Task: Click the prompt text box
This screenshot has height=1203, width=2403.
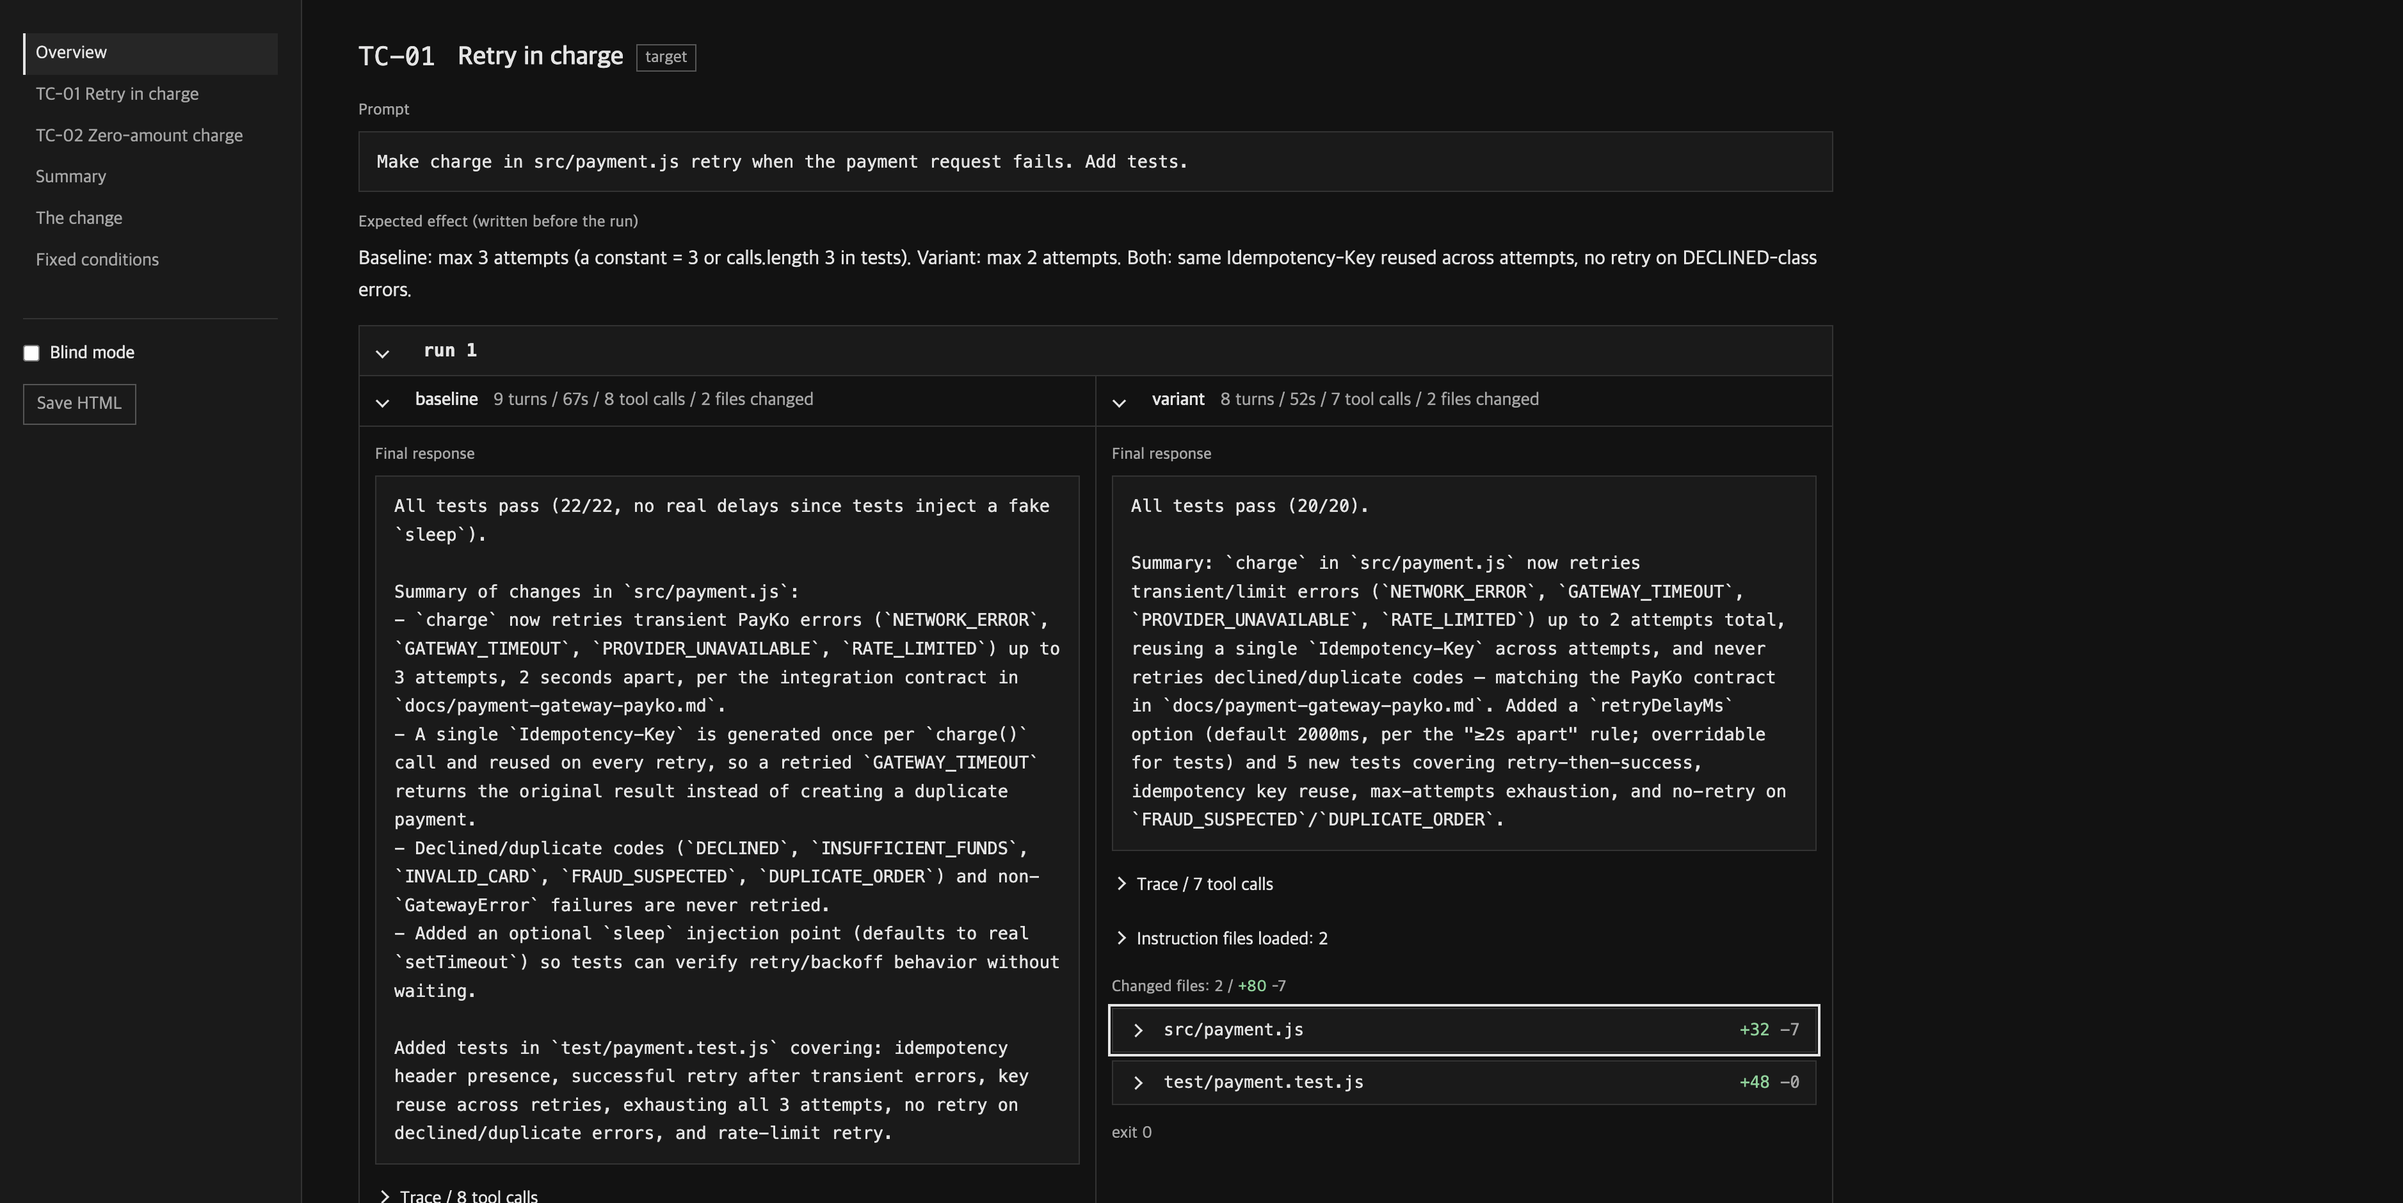Action: tap(1095, 163)
